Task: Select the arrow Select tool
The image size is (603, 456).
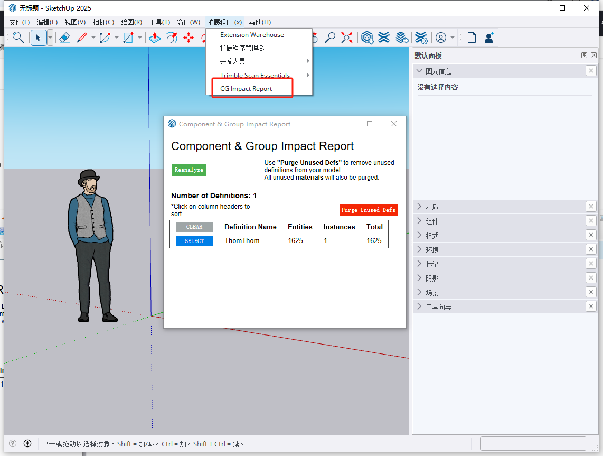Action: [39, 38]
